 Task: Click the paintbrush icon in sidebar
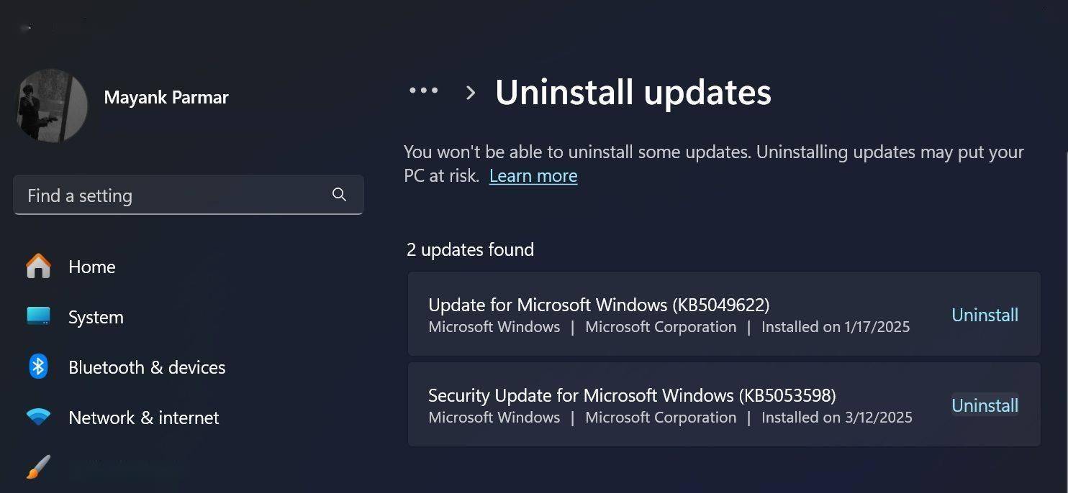tap(38, 467)
